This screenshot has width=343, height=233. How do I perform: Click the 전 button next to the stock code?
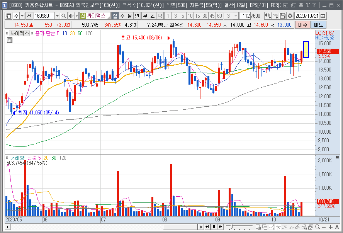point(29,16)
